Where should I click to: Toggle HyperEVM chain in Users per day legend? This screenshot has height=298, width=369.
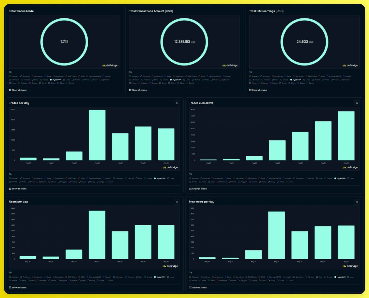pyautogui.click(x=160, y=277)
